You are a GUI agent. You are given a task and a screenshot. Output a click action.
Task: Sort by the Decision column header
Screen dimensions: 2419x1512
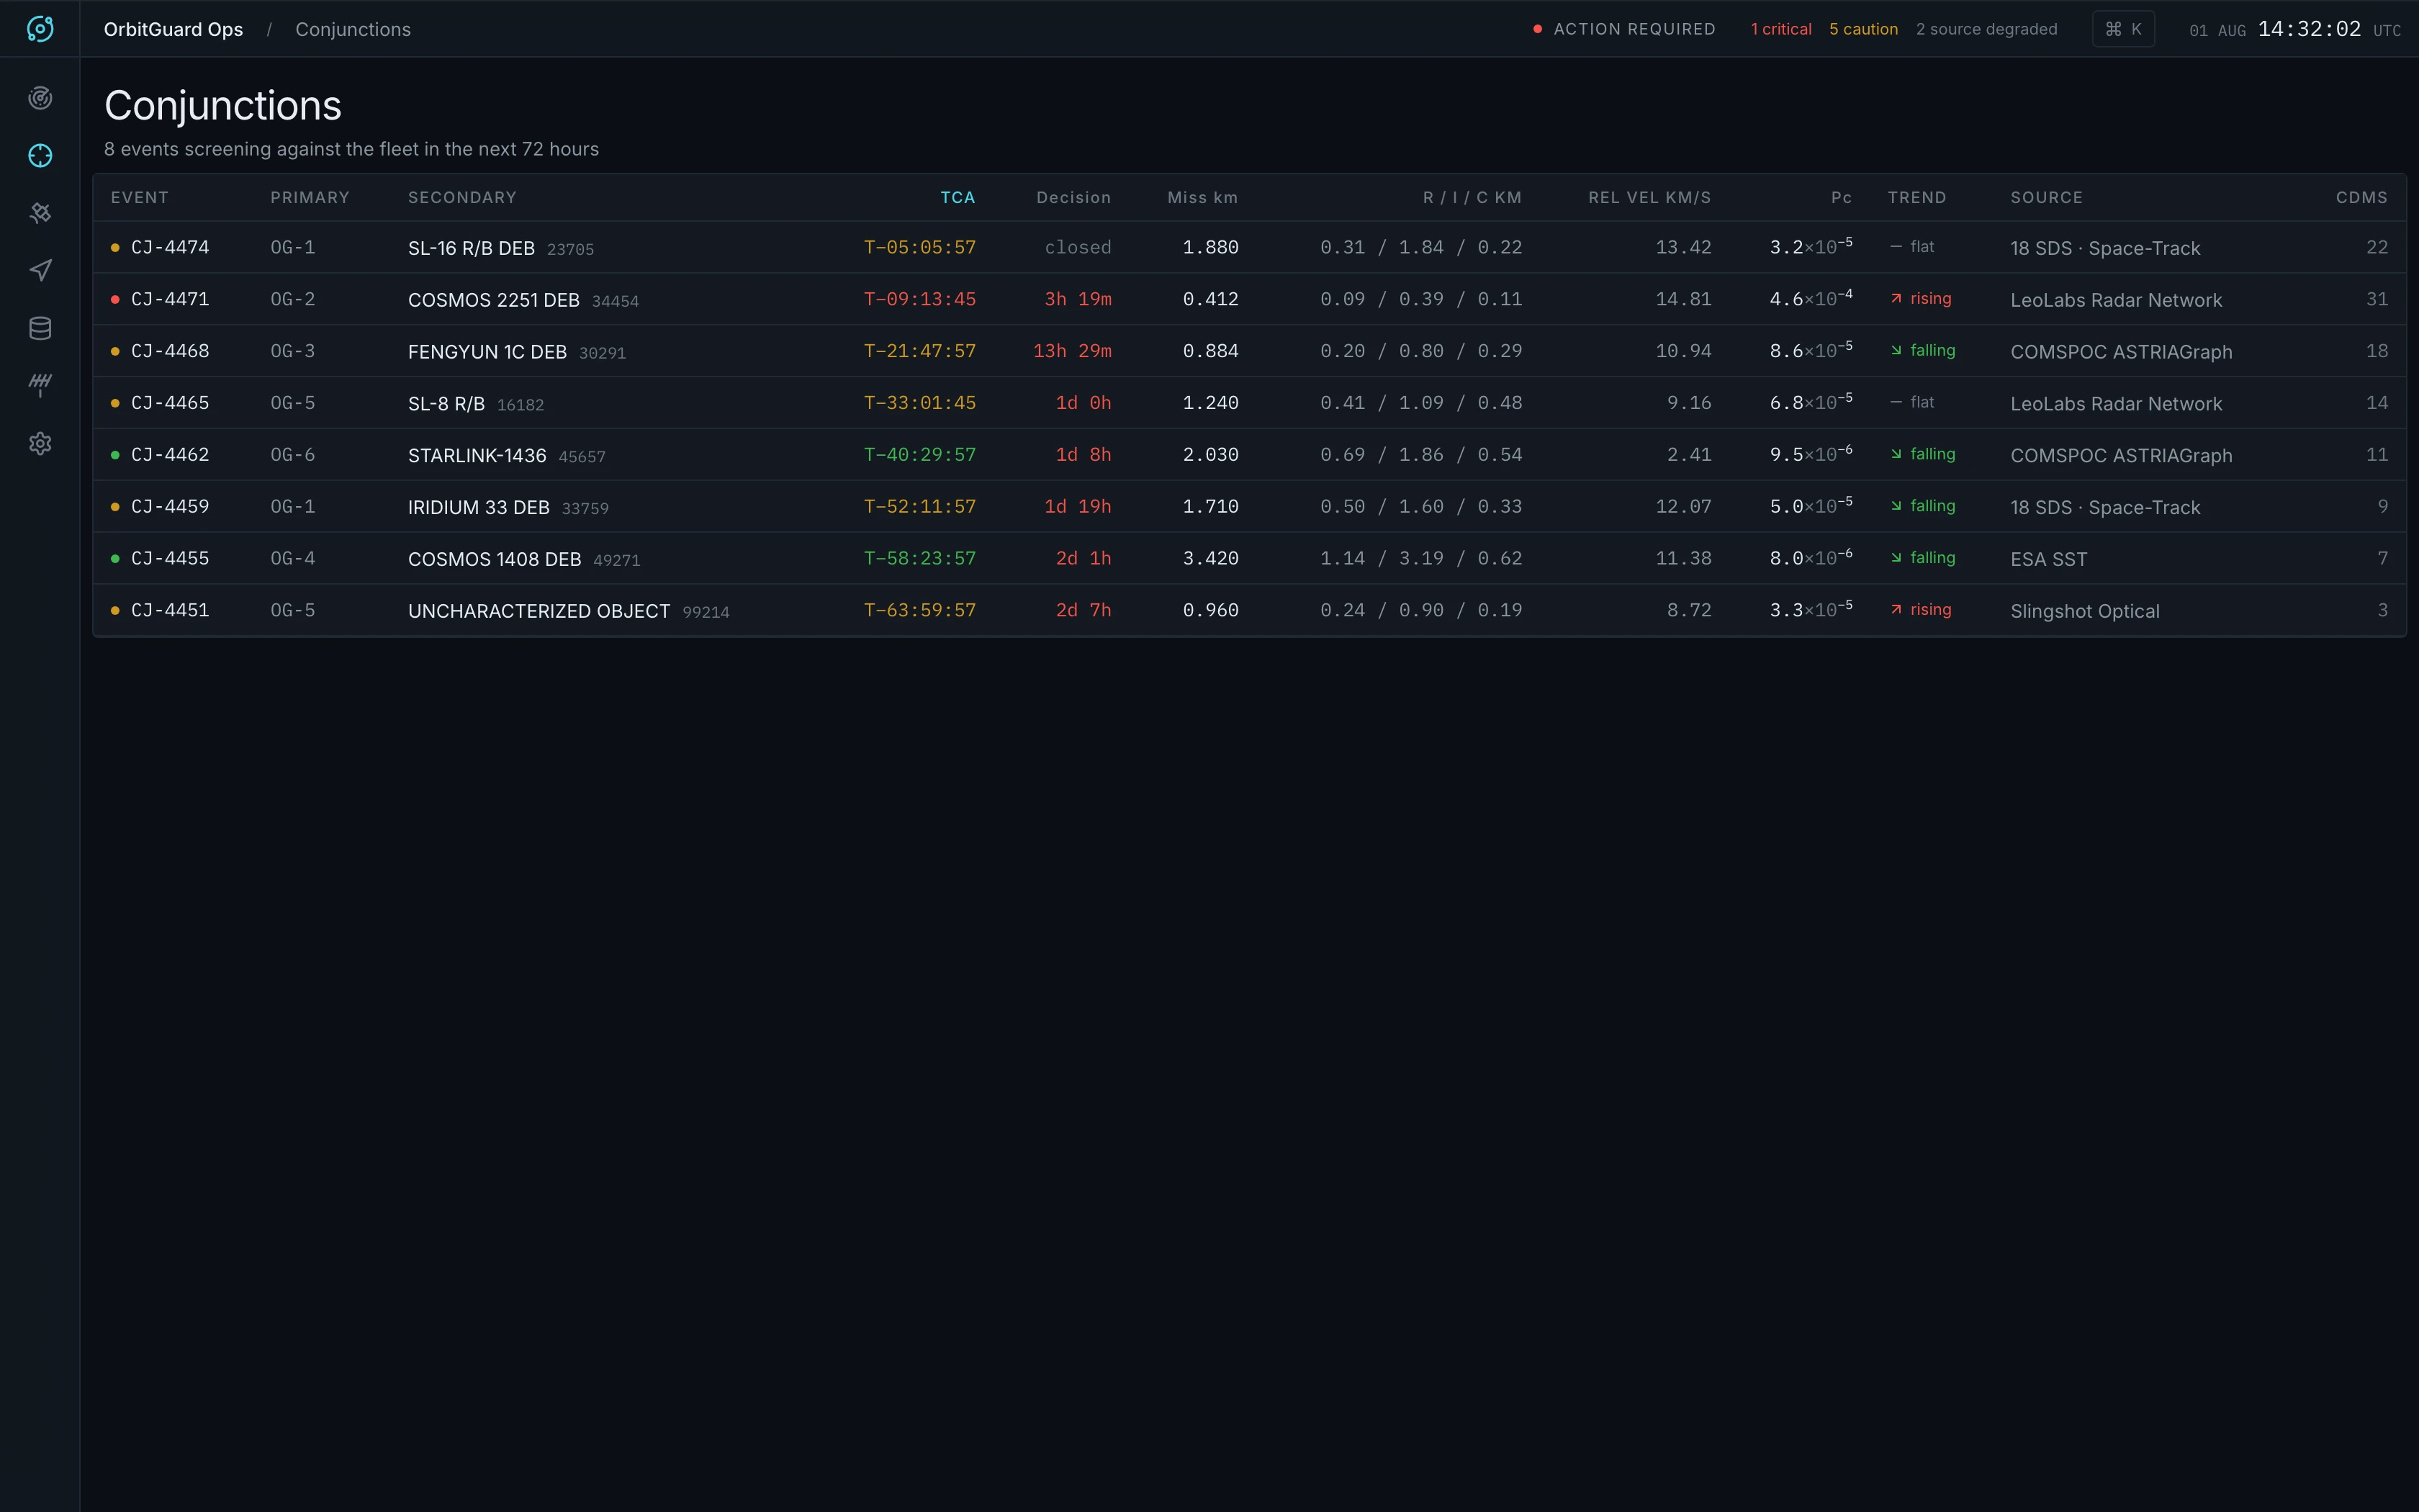pyautogui.click(x=1073, y=197)
